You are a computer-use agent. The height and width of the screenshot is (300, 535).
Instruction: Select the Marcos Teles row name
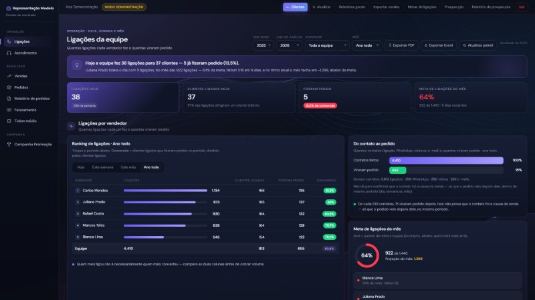tap(94, 225)
